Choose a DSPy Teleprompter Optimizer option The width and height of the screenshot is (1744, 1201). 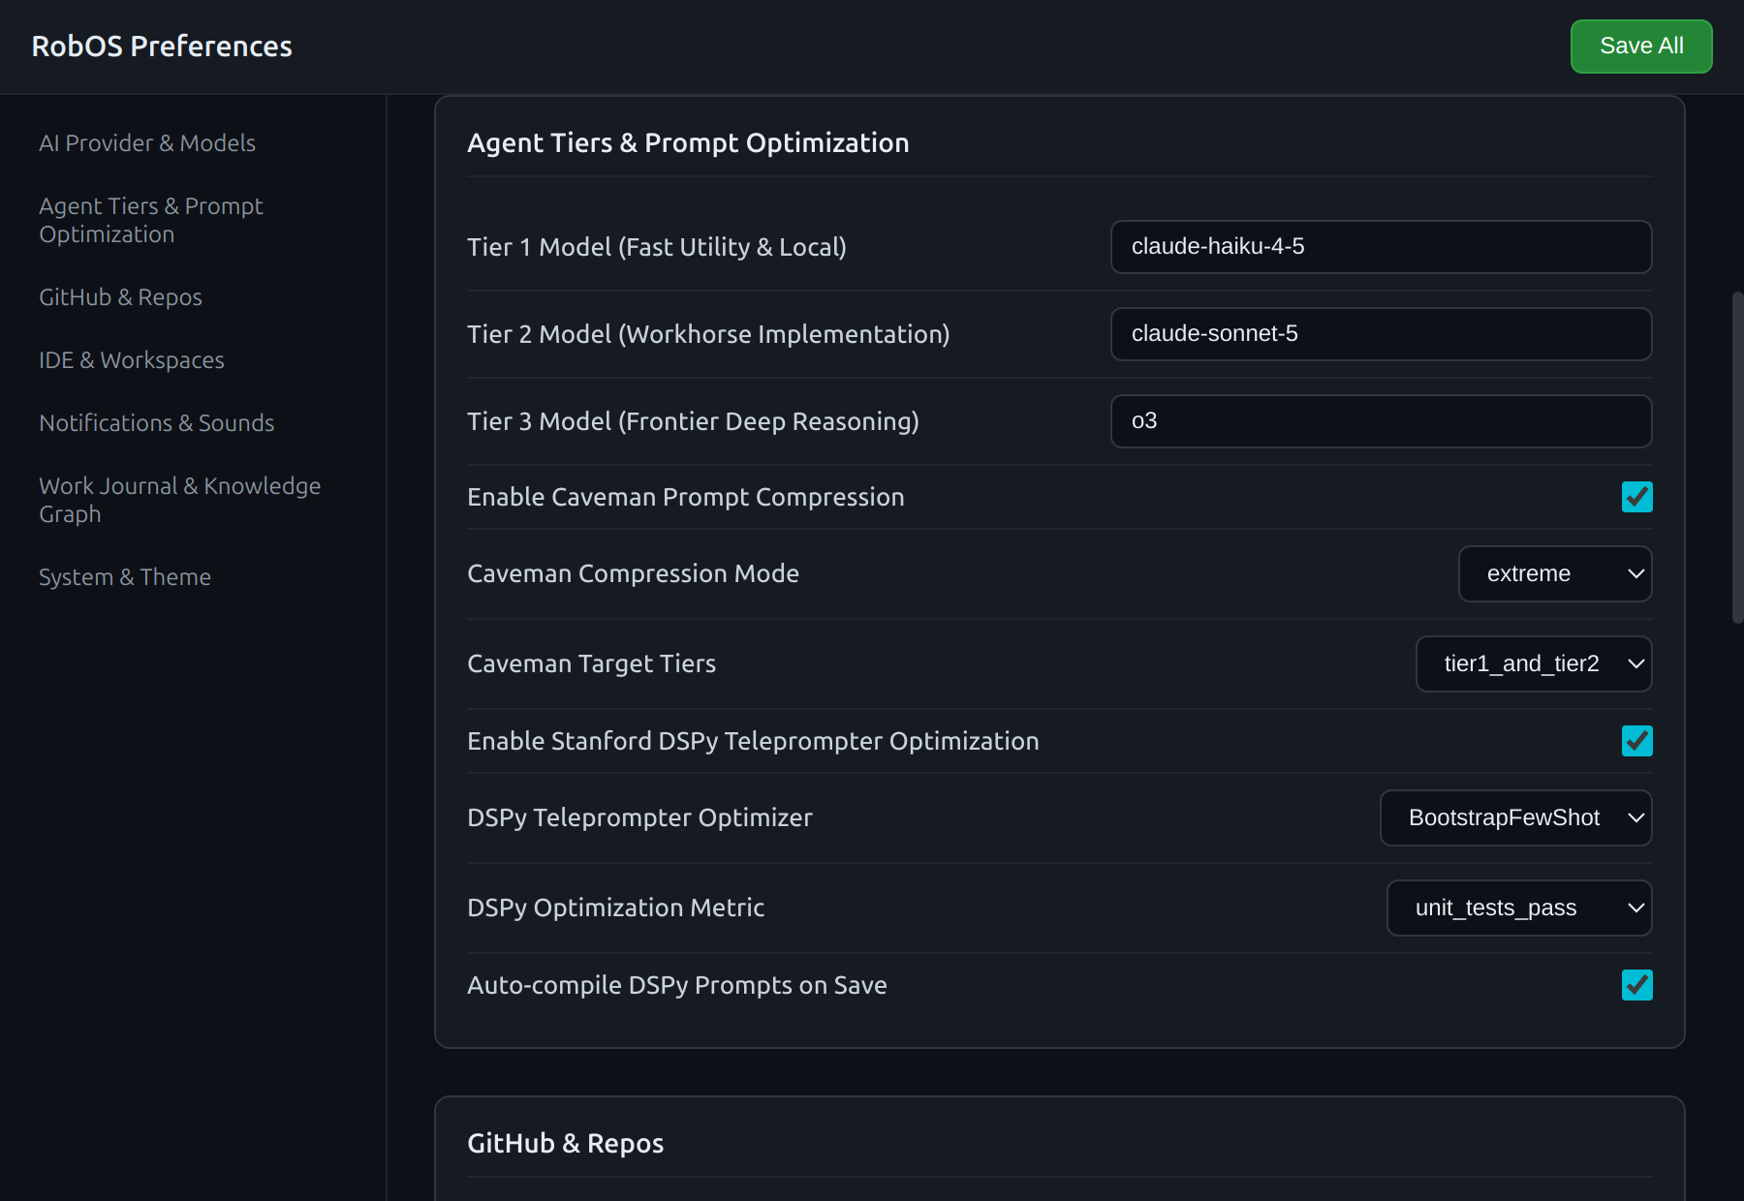point(1516,818)
